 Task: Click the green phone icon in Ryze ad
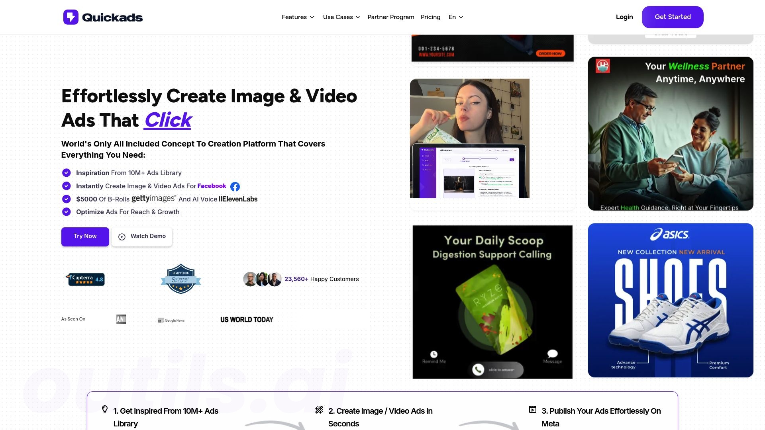click(478, 369)
